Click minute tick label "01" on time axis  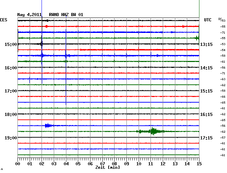coord(30,164)
